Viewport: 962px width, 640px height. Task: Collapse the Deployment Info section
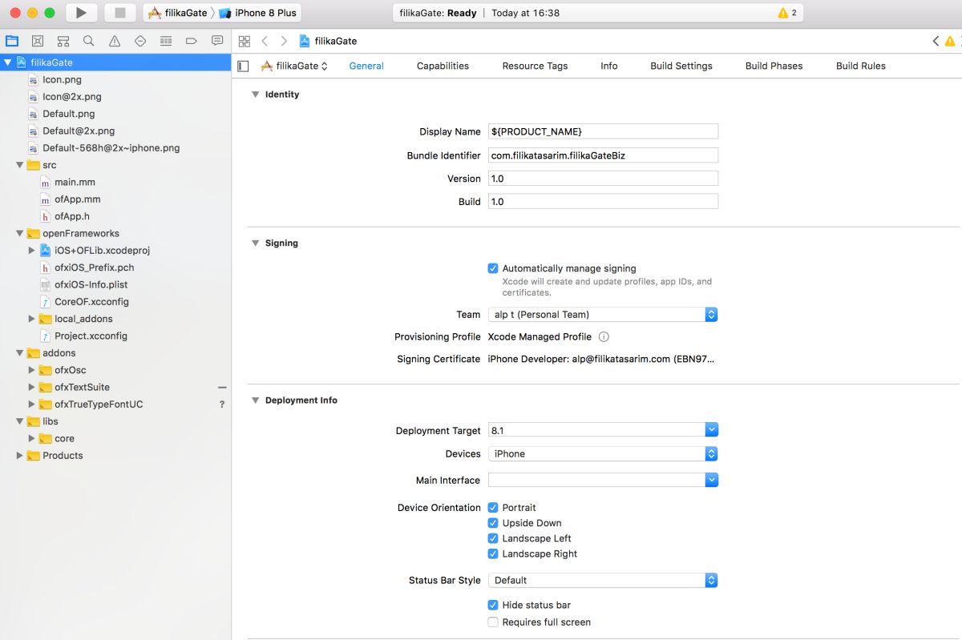coord(255,401)
